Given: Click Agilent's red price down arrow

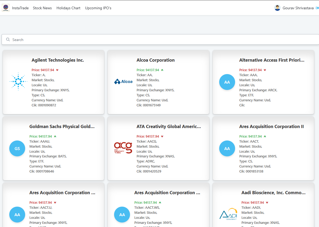Looking at the screenshot, I should [57, 70].
